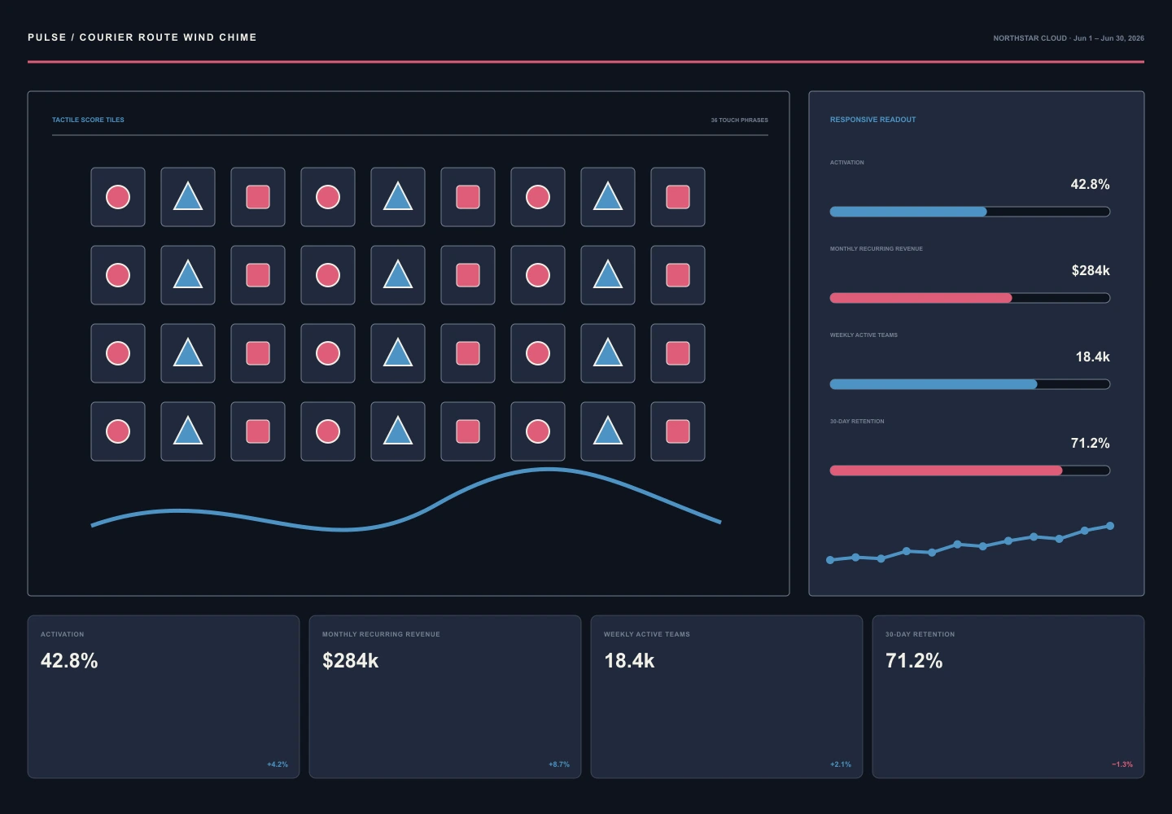This screenshot has height=814, width=1172.
Task: Open the Weekly Active Teams card showing 18.4k
Action: 727,697
